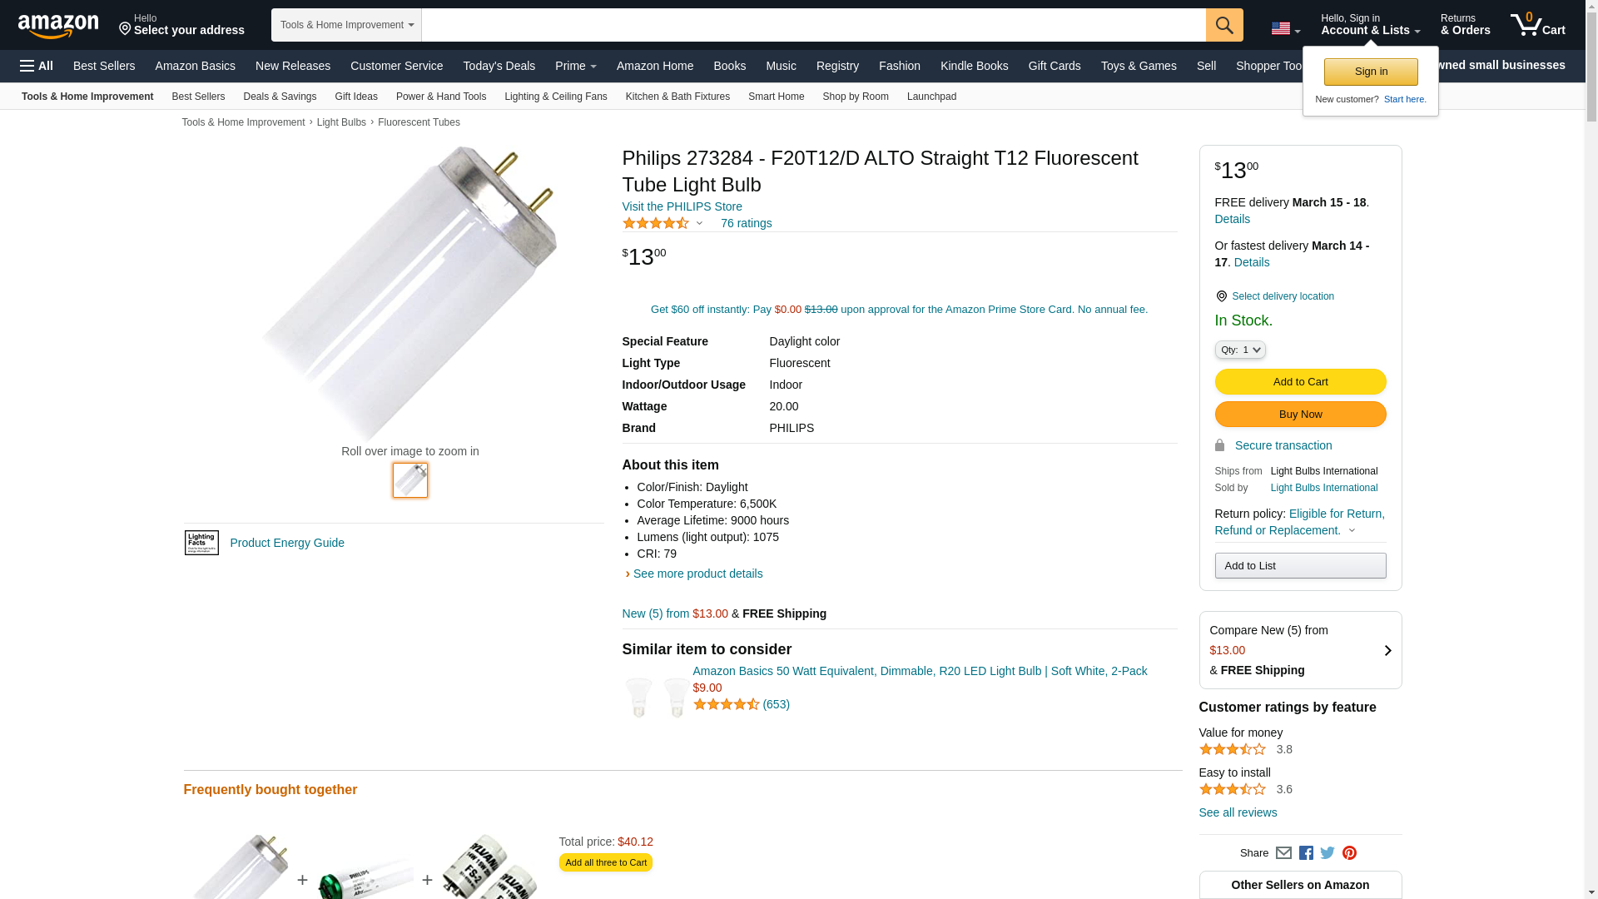Open the Qty quantity dropdown
Viewport: 1598px width, 899px height.
click(x=1240, y=350)
